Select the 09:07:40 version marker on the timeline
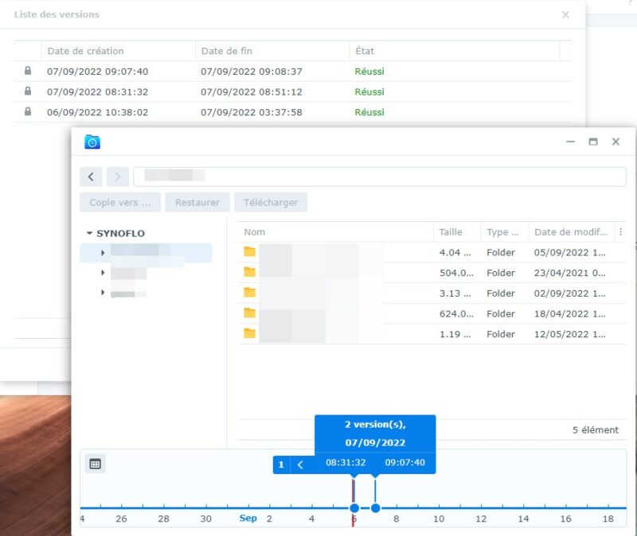This screenshot has width=637, height=536. (374, 507)
